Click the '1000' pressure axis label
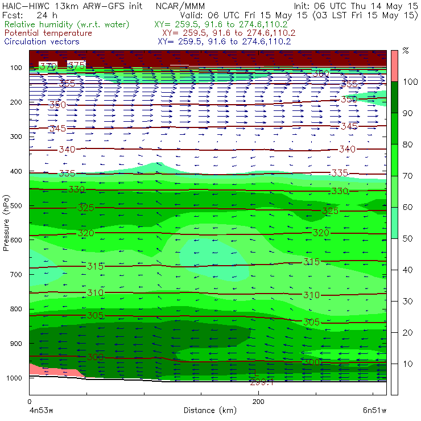 (14, 378)
